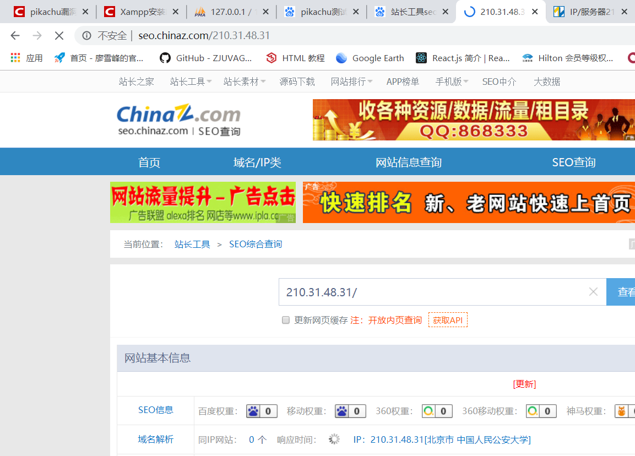
Task: Click the 开放内页查询 link
Action: tap(395, 321)
